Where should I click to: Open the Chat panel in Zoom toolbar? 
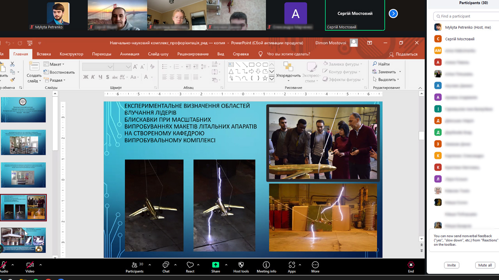pyautogui.click(x=166, y=265)
